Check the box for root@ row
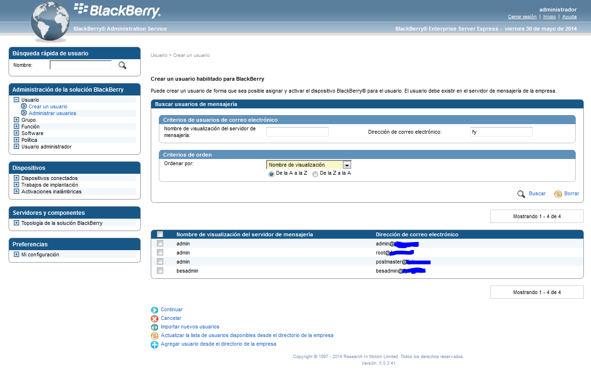 click(160, 253)
